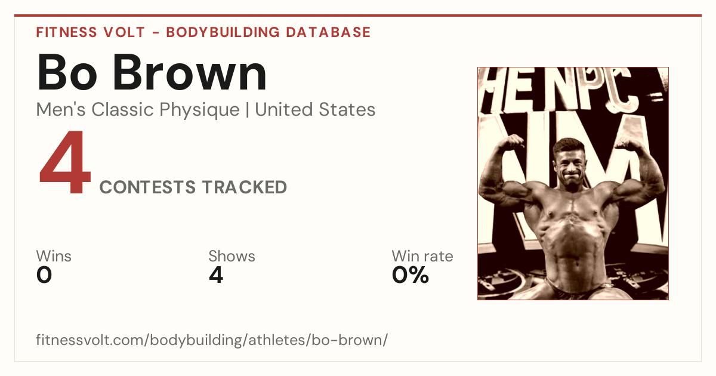
Task: Click the BODYBUILDING DATABASE header text
Action: [x=268, y=32]
